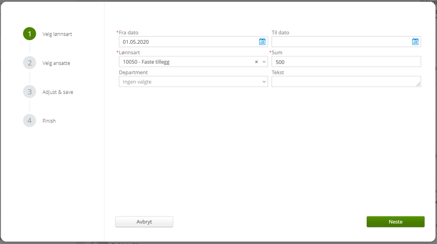Viewport: 437px width, 244px height.
Task: Click the Tekst area resize handle
Action: pyautogui.click(x=418, y=84)
